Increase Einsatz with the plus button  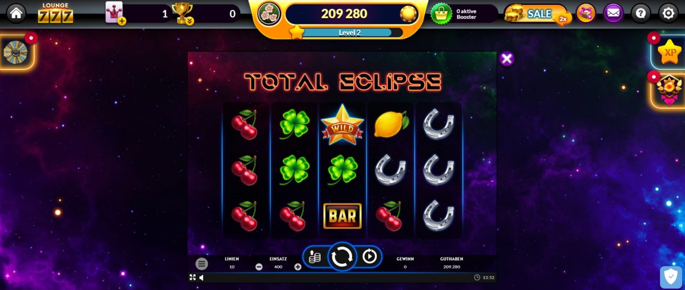tap(298, 267)
